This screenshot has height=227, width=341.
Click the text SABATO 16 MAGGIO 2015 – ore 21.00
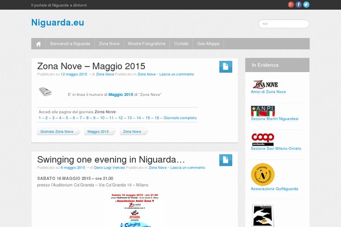(x=75, y=178)
